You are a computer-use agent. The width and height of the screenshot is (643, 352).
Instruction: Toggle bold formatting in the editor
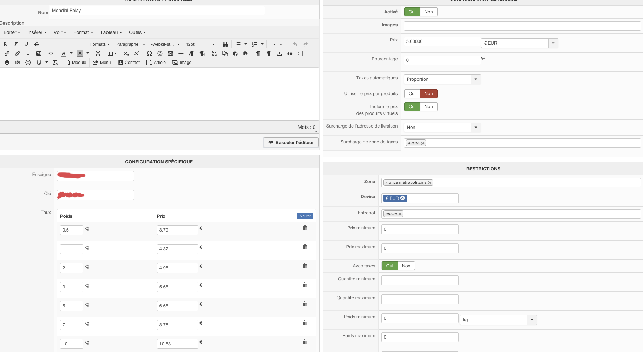5,44
